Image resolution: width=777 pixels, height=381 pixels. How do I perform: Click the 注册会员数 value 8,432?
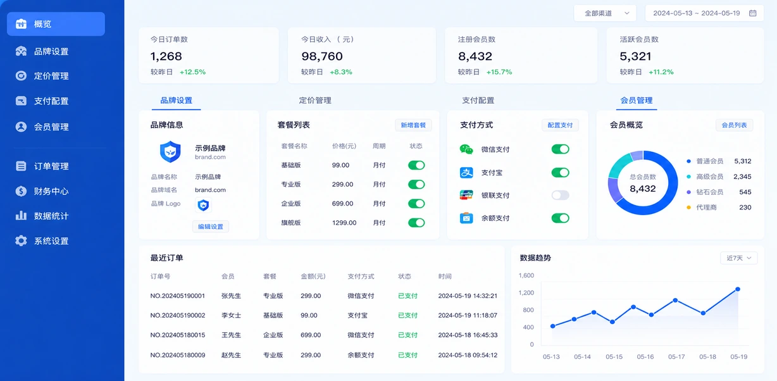tap(475, 56)
